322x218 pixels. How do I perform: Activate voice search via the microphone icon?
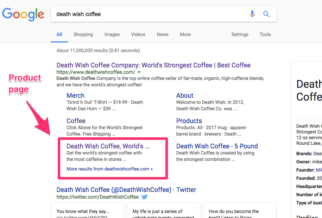click(x=252, y=14)
